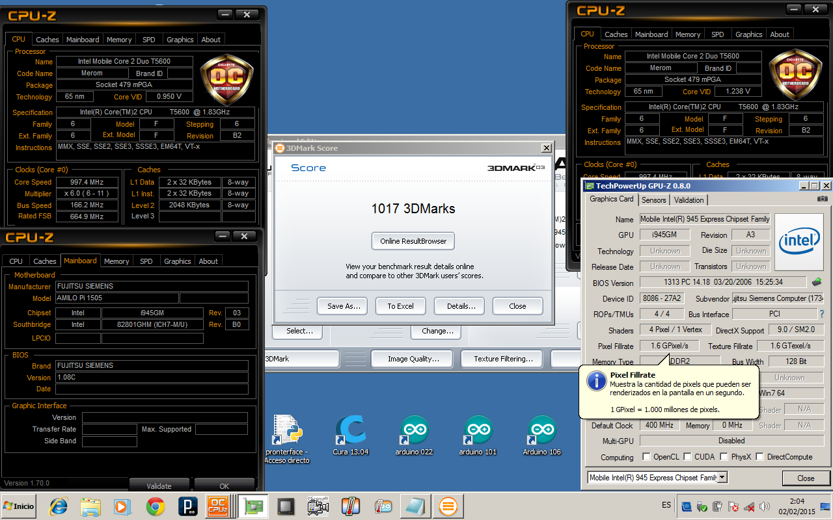Click the save BIOS chip icon in GPU-Z
This screenshot has width=833, height=520.
pos(817,282)
